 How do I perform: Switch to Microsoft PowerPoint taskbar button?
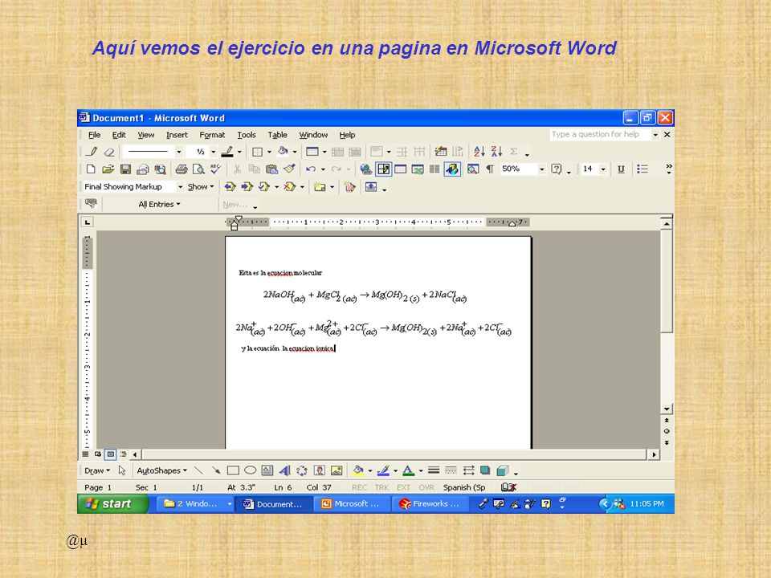(x=351, y=504)
